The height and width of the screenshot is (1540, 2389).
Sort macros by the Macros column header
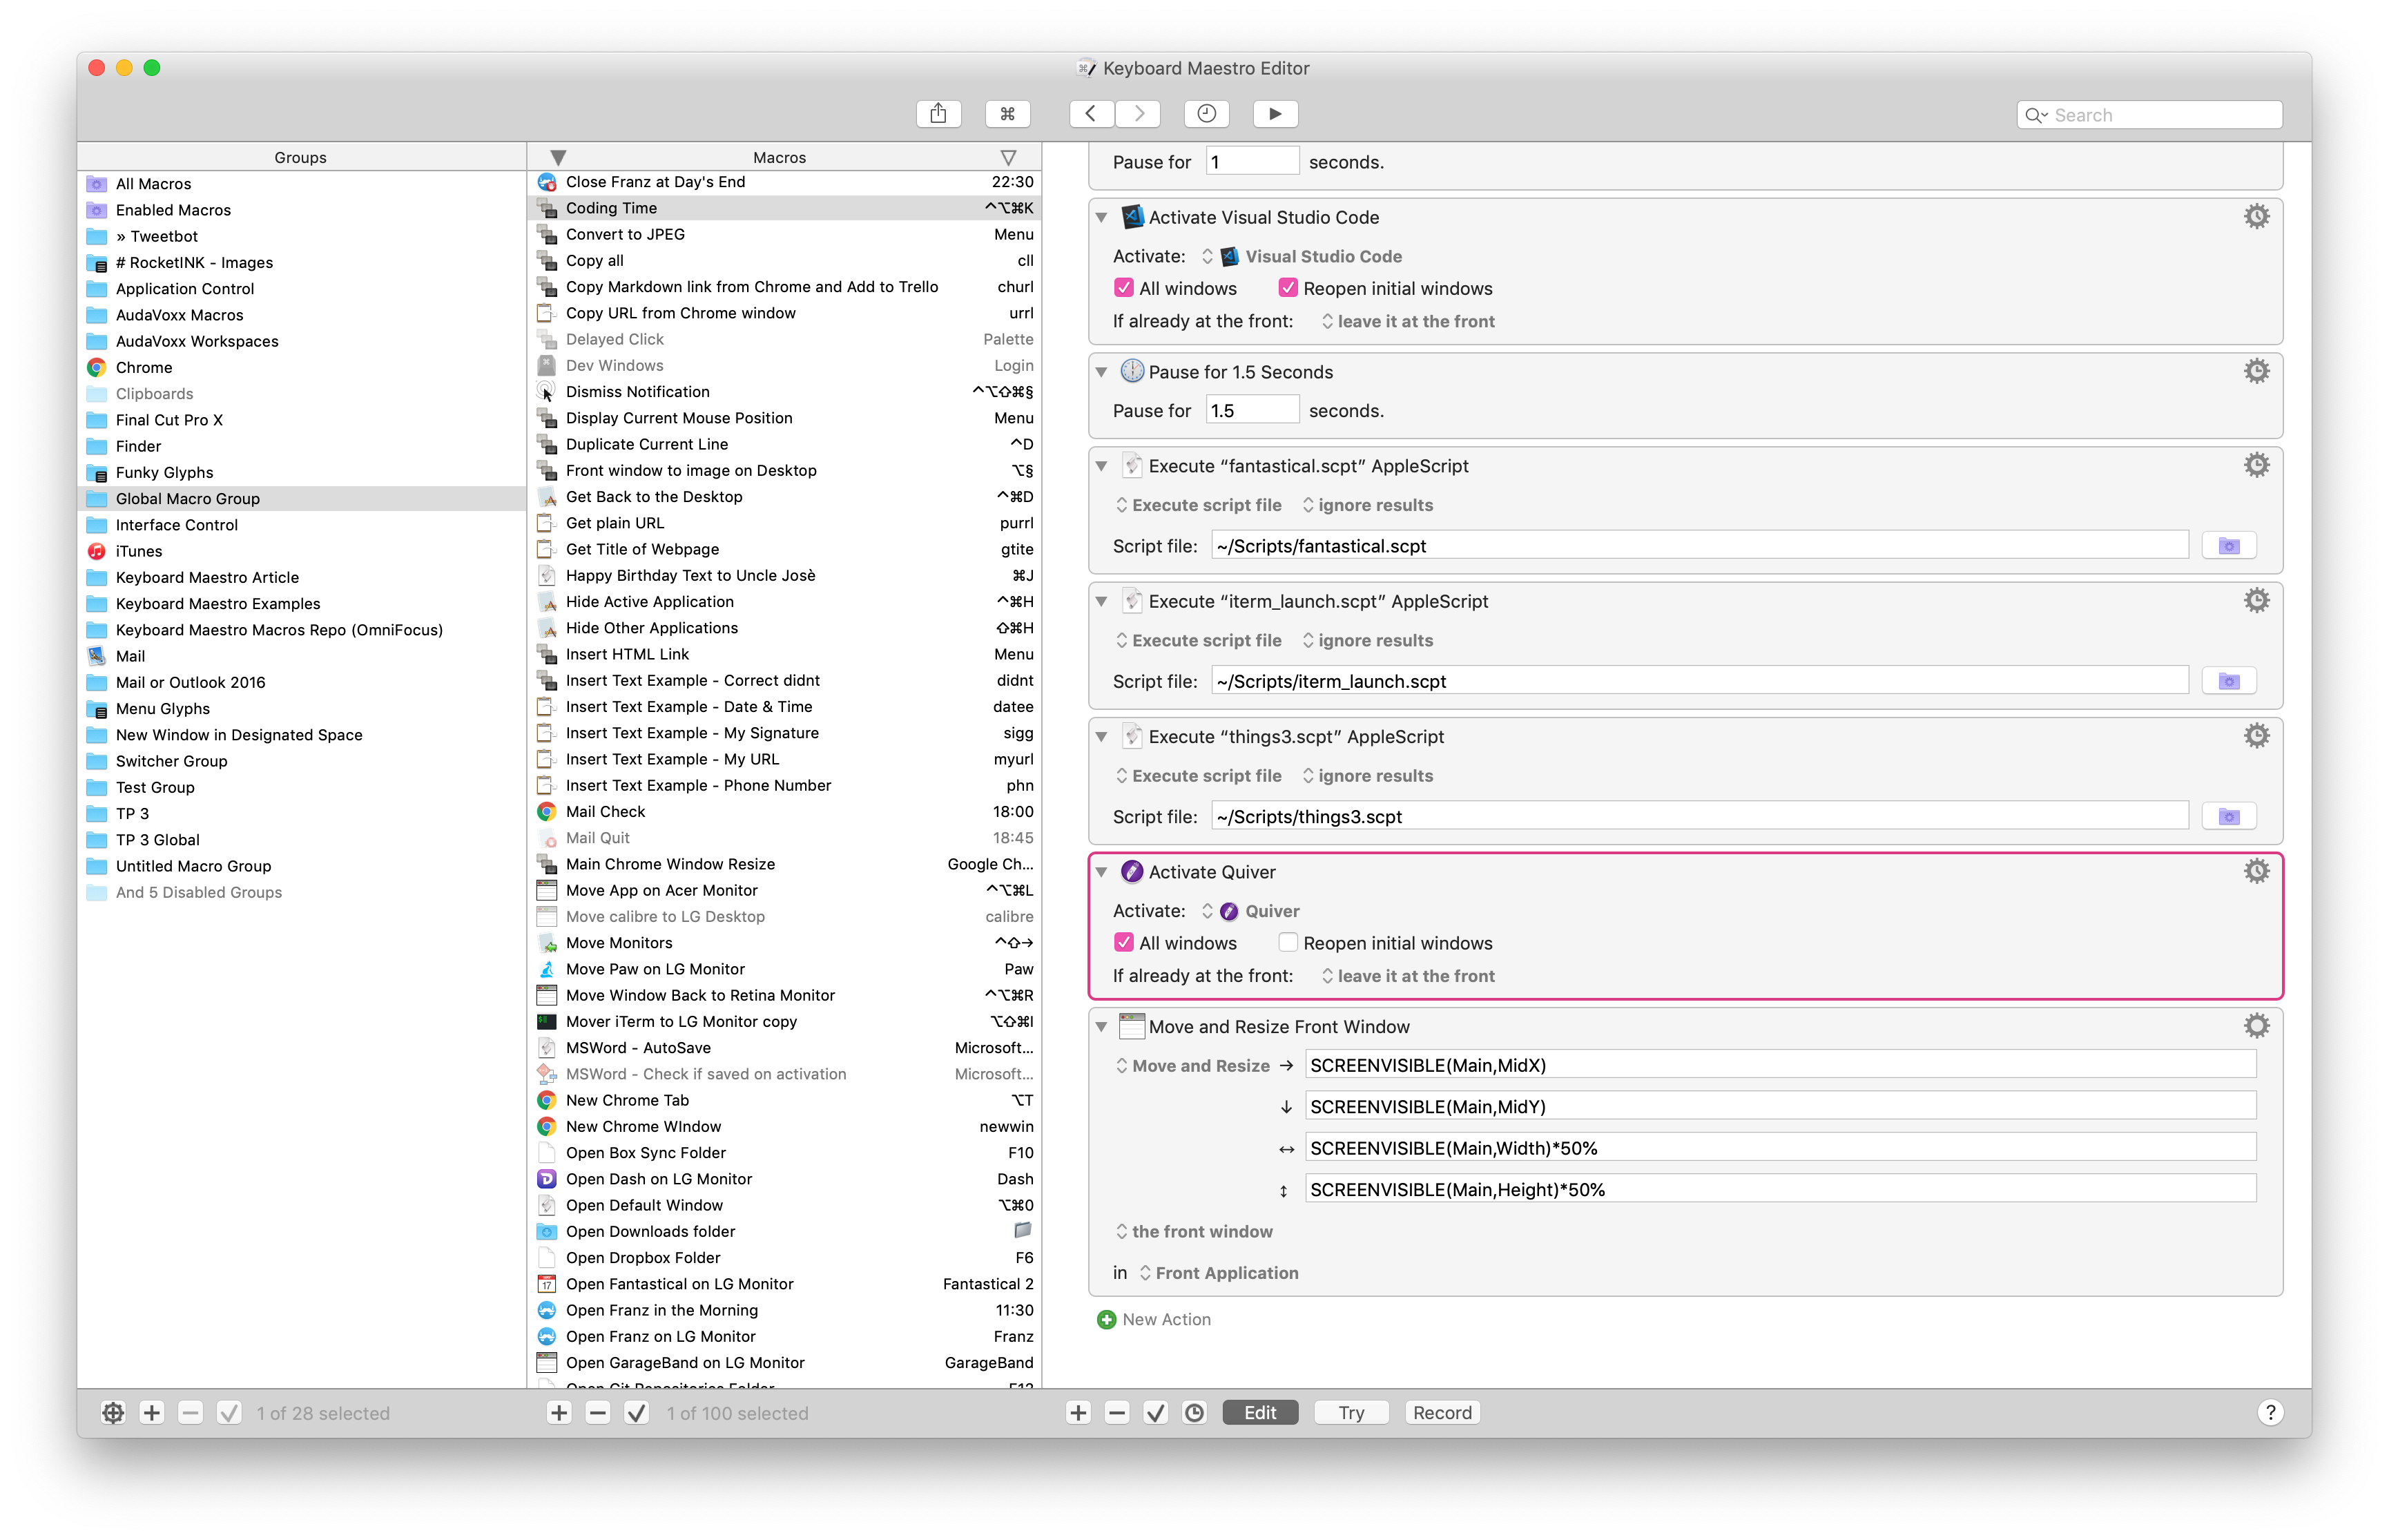point(780,158)
